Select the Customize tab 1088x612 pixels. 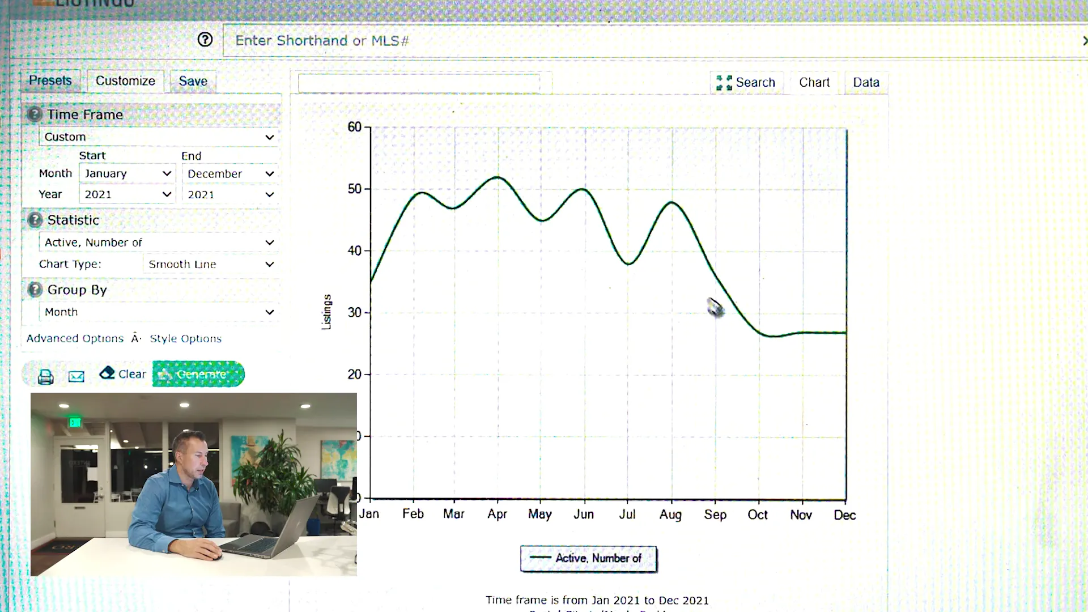click(x=125, y=80)
